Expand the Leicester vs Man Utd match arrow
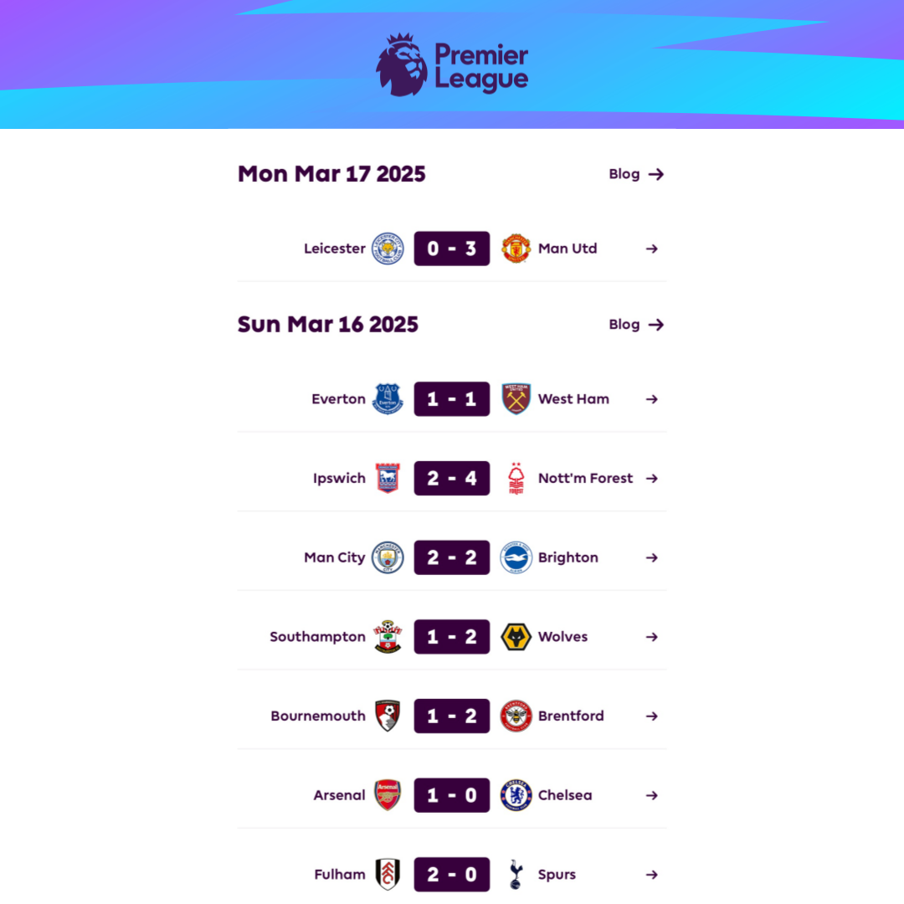This screenshot has height=904, width=904. coord(651,249)
